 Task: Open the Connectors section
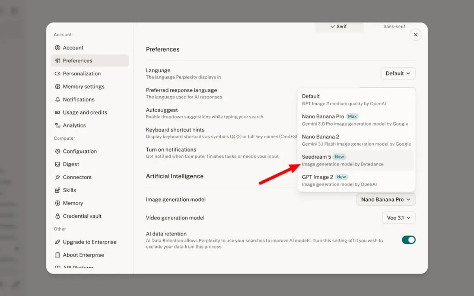click(90, 178)
